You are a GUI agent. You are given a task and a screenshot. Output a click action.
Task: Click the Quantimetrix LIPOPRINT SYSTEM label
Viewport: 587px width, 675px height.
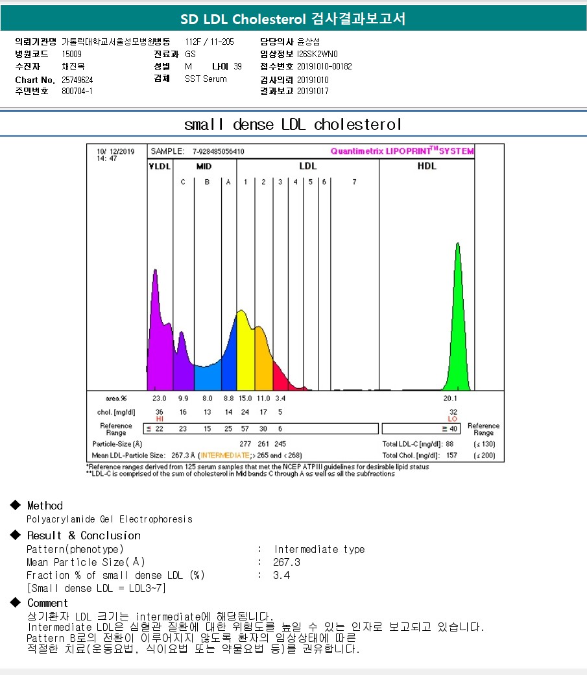pos(401,151)
